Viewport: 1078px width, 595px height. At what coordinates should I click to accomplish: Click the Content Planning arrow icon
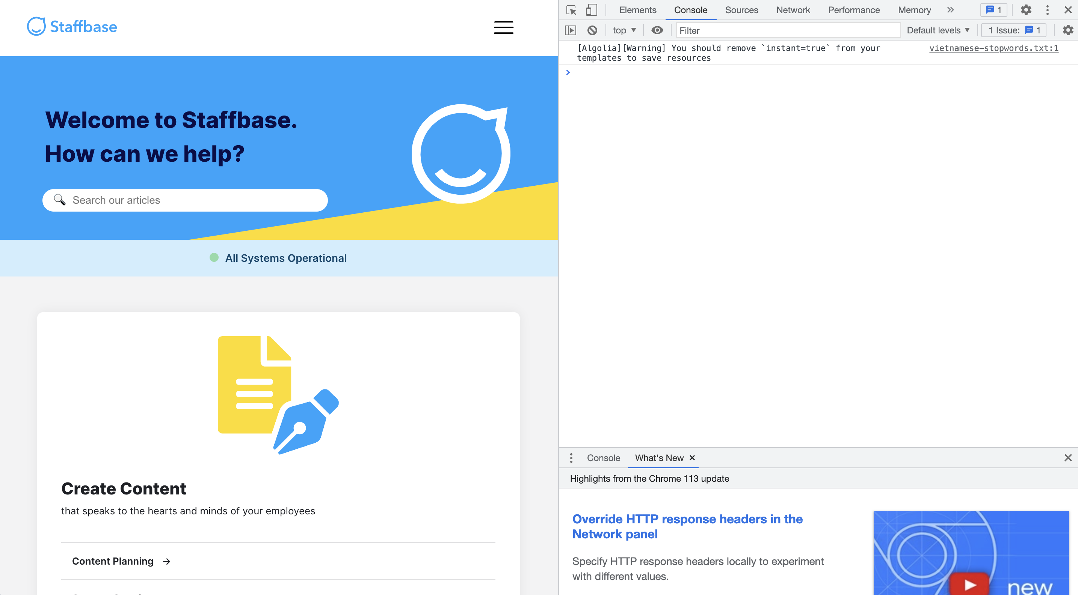coord(166,562)
